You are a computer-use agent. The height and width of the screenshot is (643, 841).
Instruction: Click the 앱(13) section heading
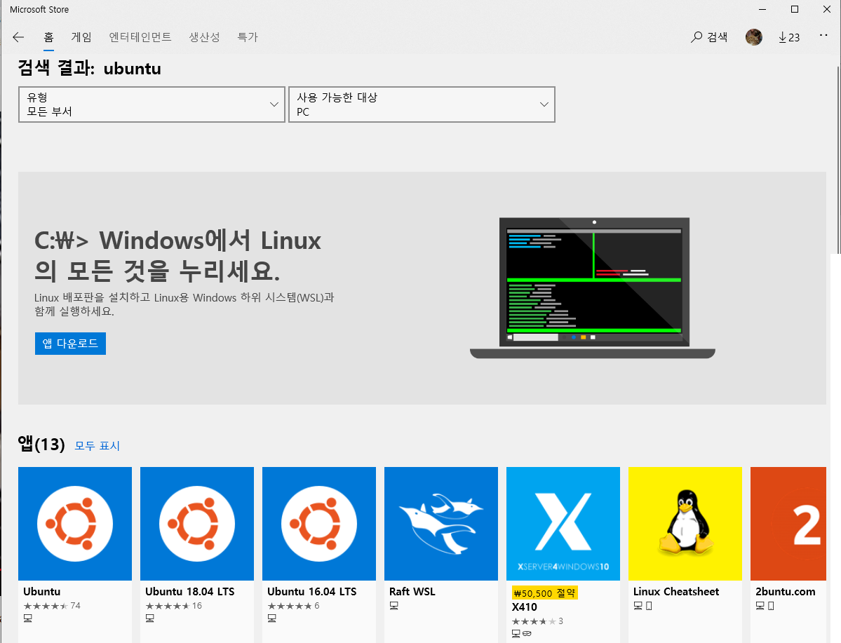coord(41,444)
